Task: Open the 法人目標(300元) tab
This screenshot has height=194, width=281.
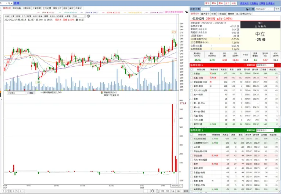Action: pos(243,14)
